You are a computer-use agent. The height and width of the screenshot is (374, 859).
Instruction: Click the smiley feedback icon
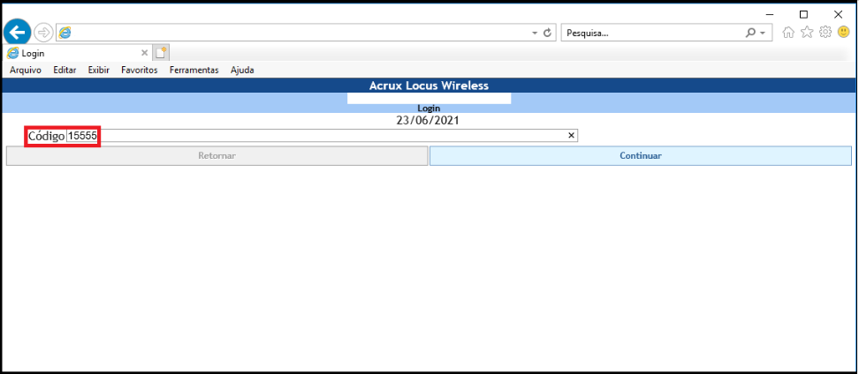pos(844,33)
